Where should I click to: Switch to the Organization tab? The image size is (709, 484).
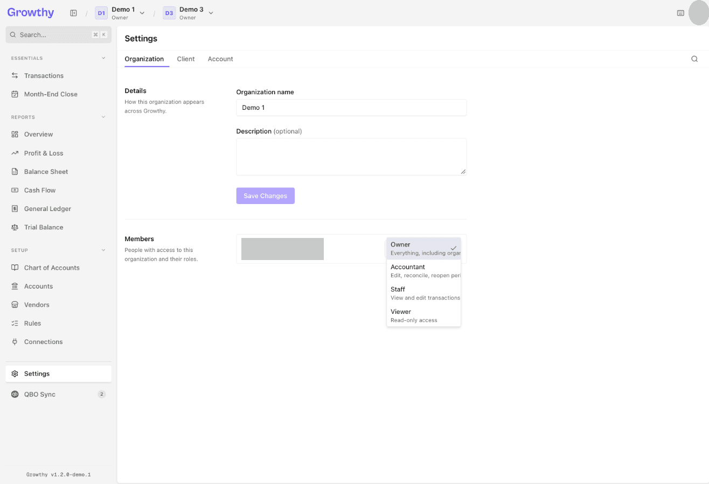click(144, 59)
